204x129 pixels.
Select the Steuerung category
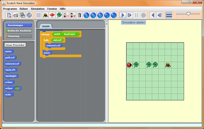[19, 36]
